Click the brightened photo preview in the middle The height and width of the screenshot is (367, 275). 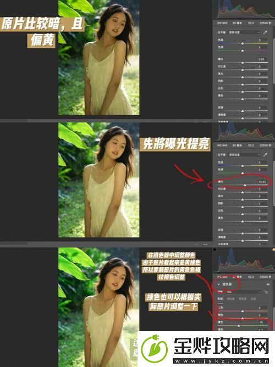[99, 180]
